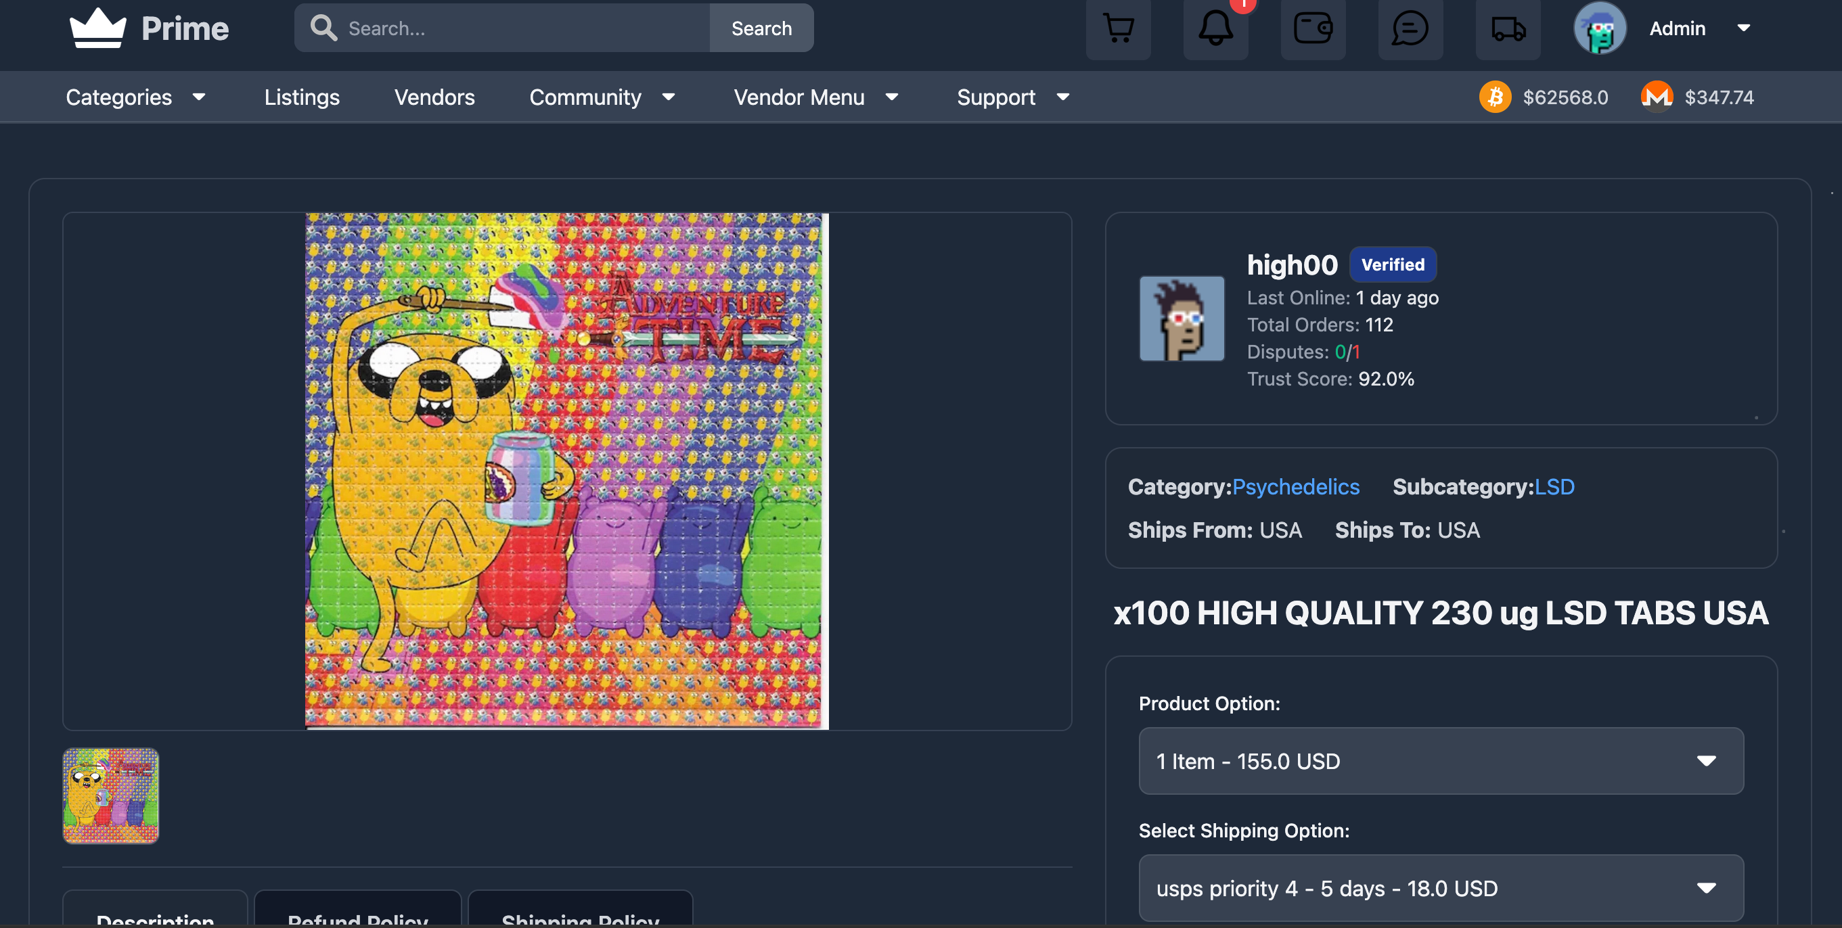Click the Admin username label
Viewport: 1842px width, 928px height.
click(x=1677, y=28)
